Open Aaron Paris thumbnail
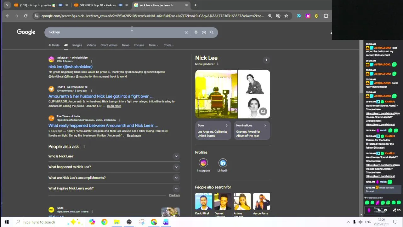Viewport: 403px width, 227px height. click(262, 201)
